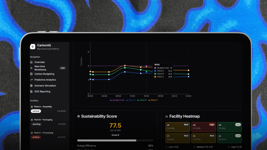The height and width of the screenshot is (150, 267).
Task: Click the warning badge under Plant B
Action: [x=37, y=124]
